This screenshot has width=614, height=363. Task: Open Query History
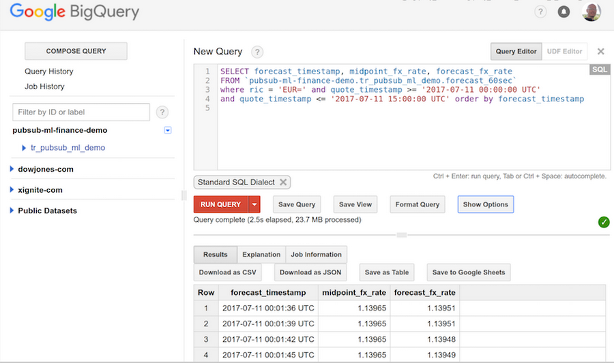pyautogui.click(x=49, y=72)
